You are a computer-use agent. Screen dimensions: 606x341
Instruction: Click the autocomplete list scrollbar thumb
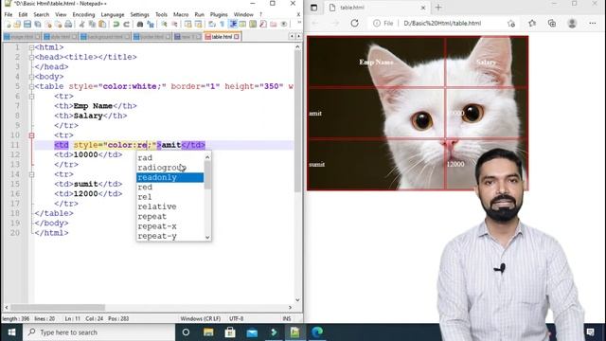point(207,174)
